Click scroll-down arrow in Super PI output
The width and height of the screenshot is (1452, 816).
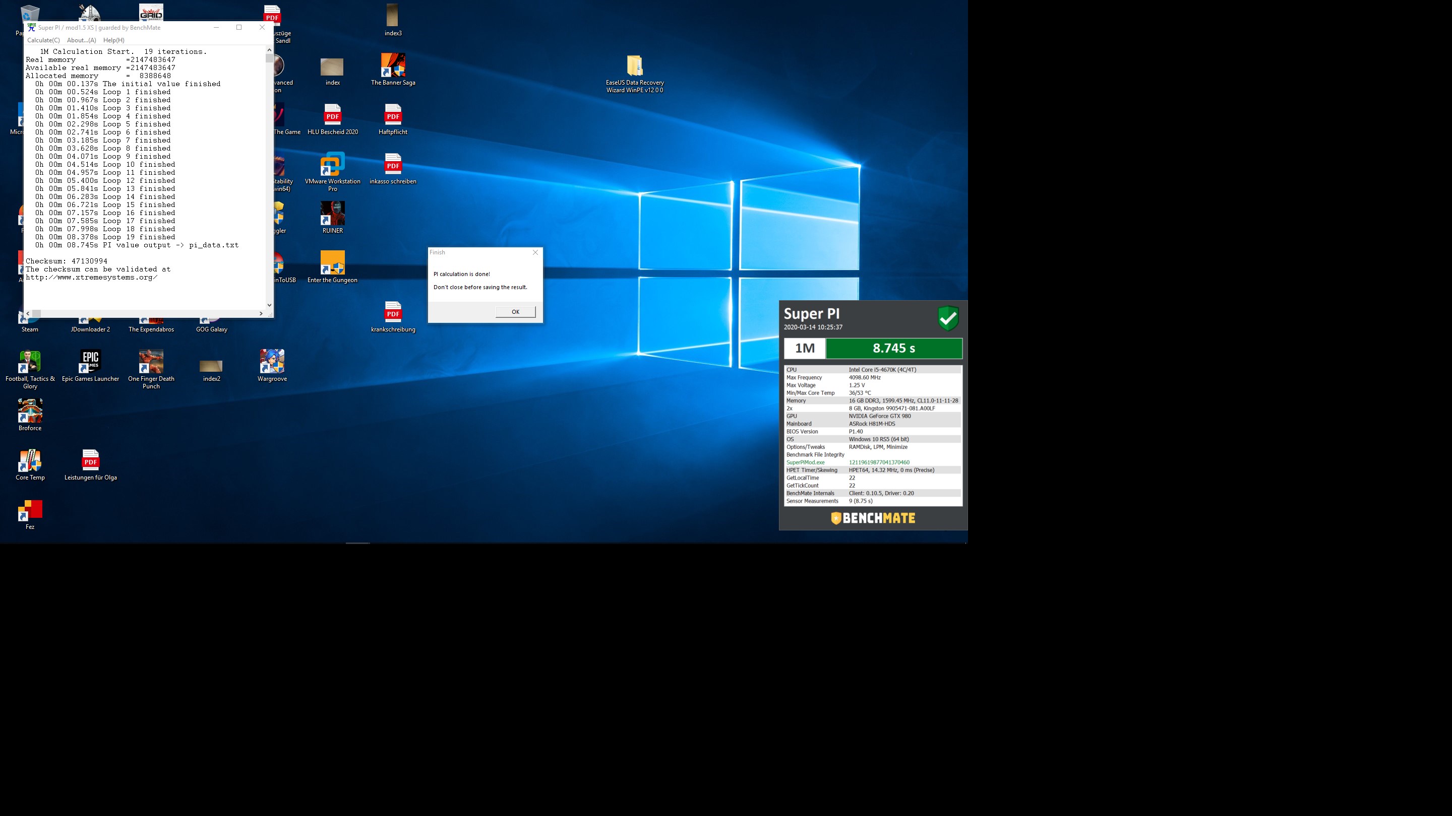[x=269, y=305]
